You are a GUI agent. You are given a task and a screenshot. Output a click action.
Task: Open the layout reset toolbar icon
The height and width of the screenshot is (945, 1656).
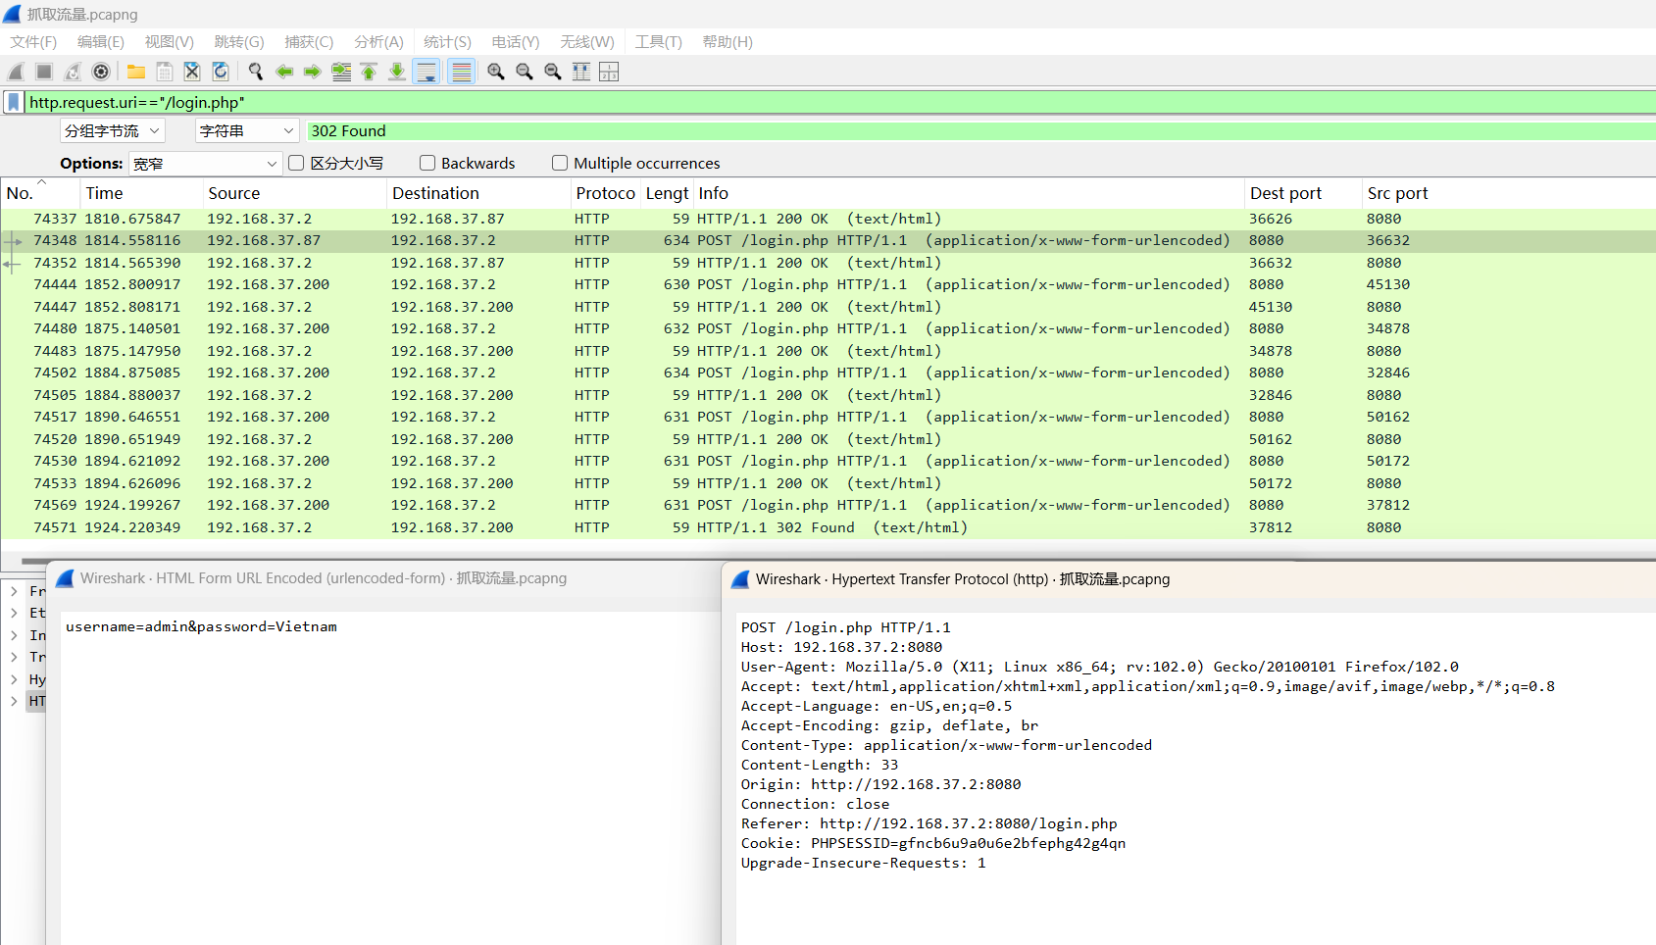point(609,72)
